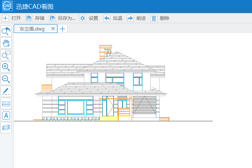Select the text annotation tool
Screen dimensions: 252x168
point(6,116)
